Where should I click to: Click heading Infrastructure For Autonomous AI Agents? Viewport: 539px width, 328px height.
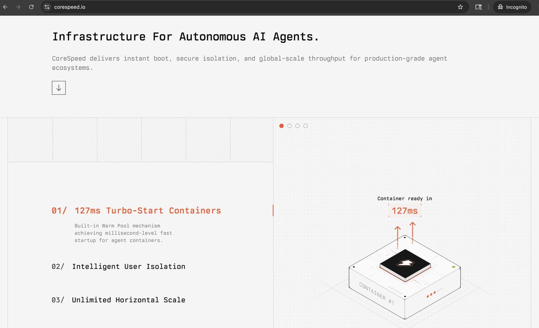[x=186, y=37]
